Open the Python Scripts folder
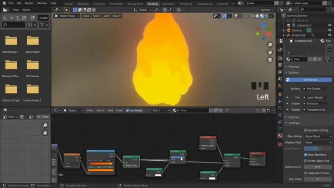This screenshot has height=188, width=334. pos(11,92)
